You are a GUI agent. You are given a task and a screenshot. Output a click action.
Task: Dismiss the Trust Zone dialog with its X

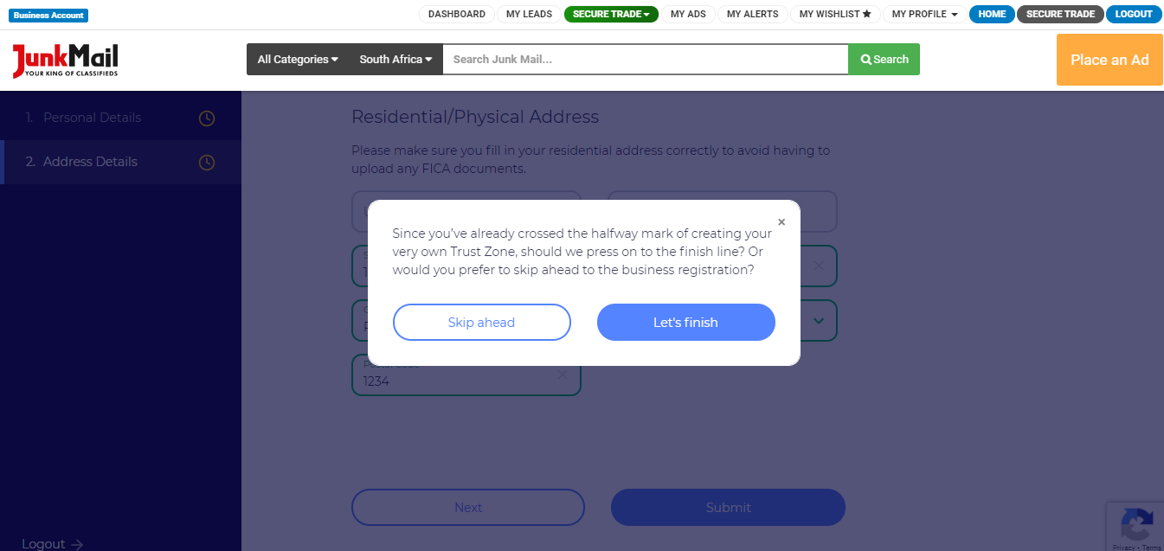(781, 221)
